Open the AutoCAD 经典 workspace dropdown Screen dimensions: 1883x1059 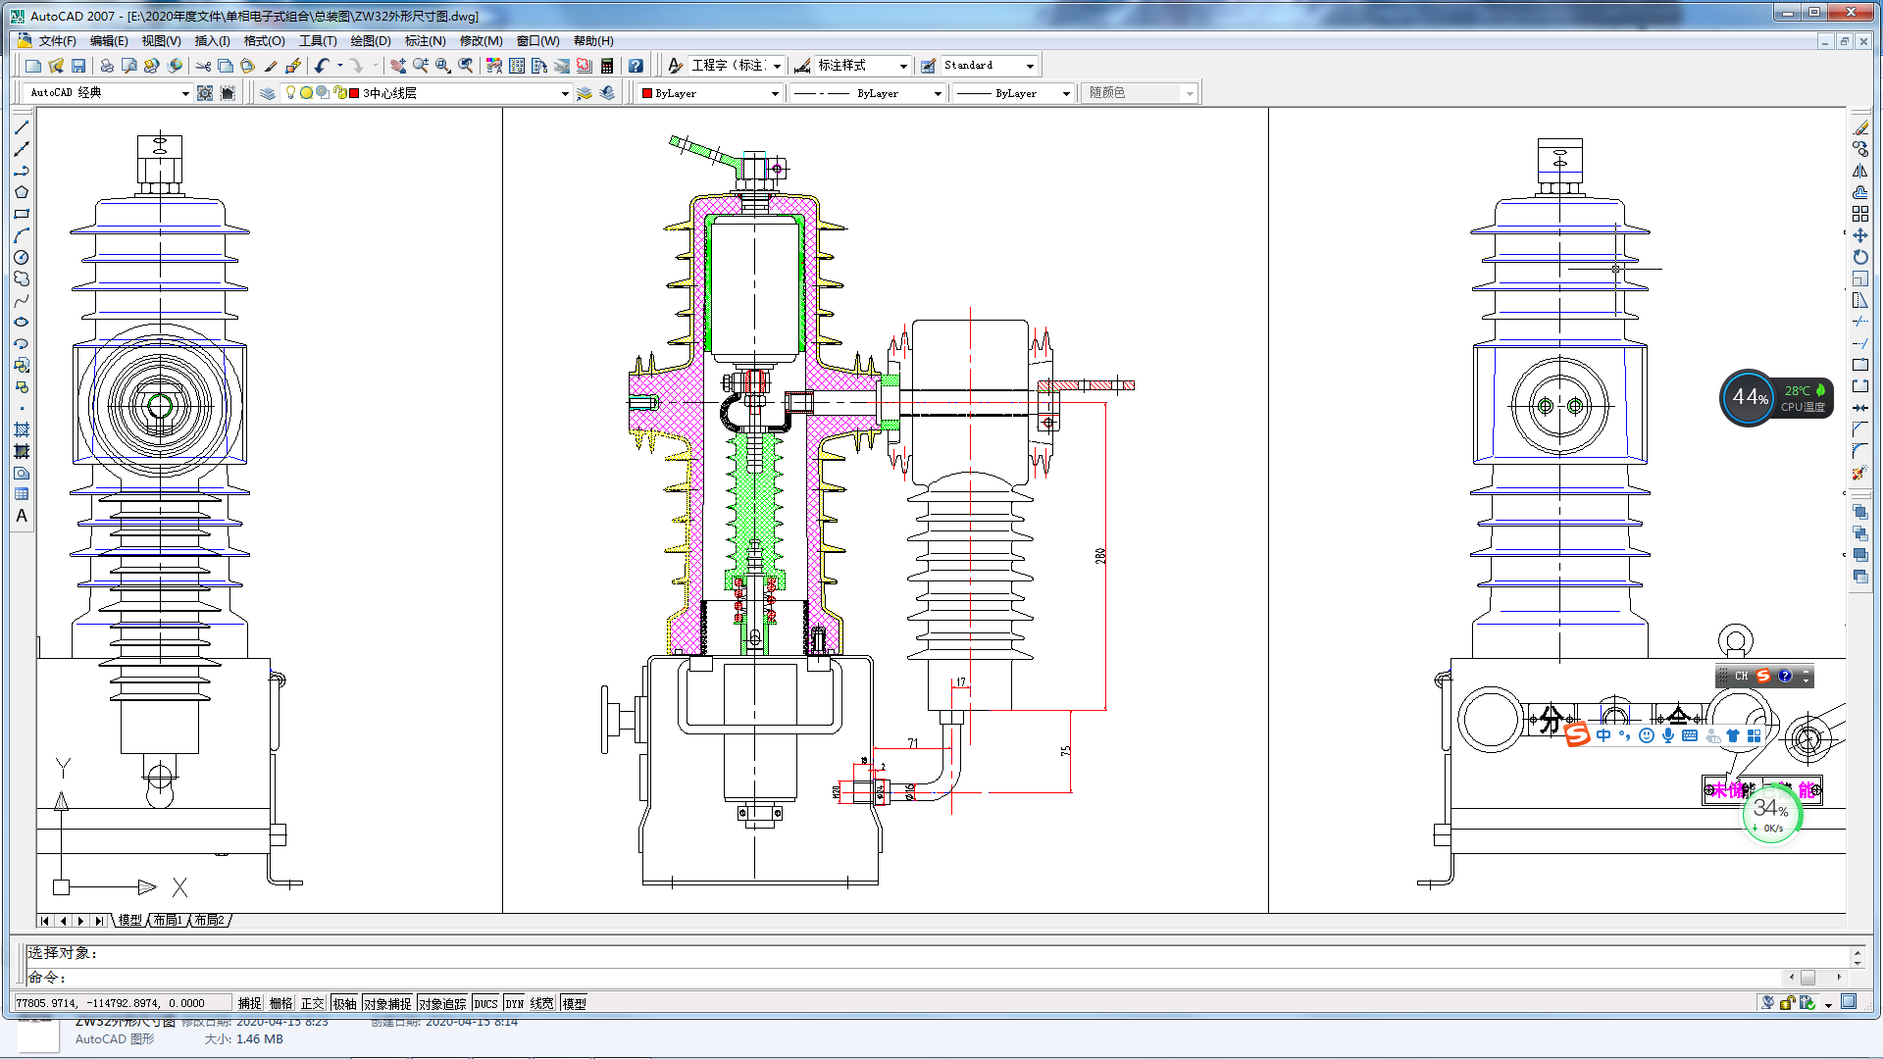click(185, 93)
